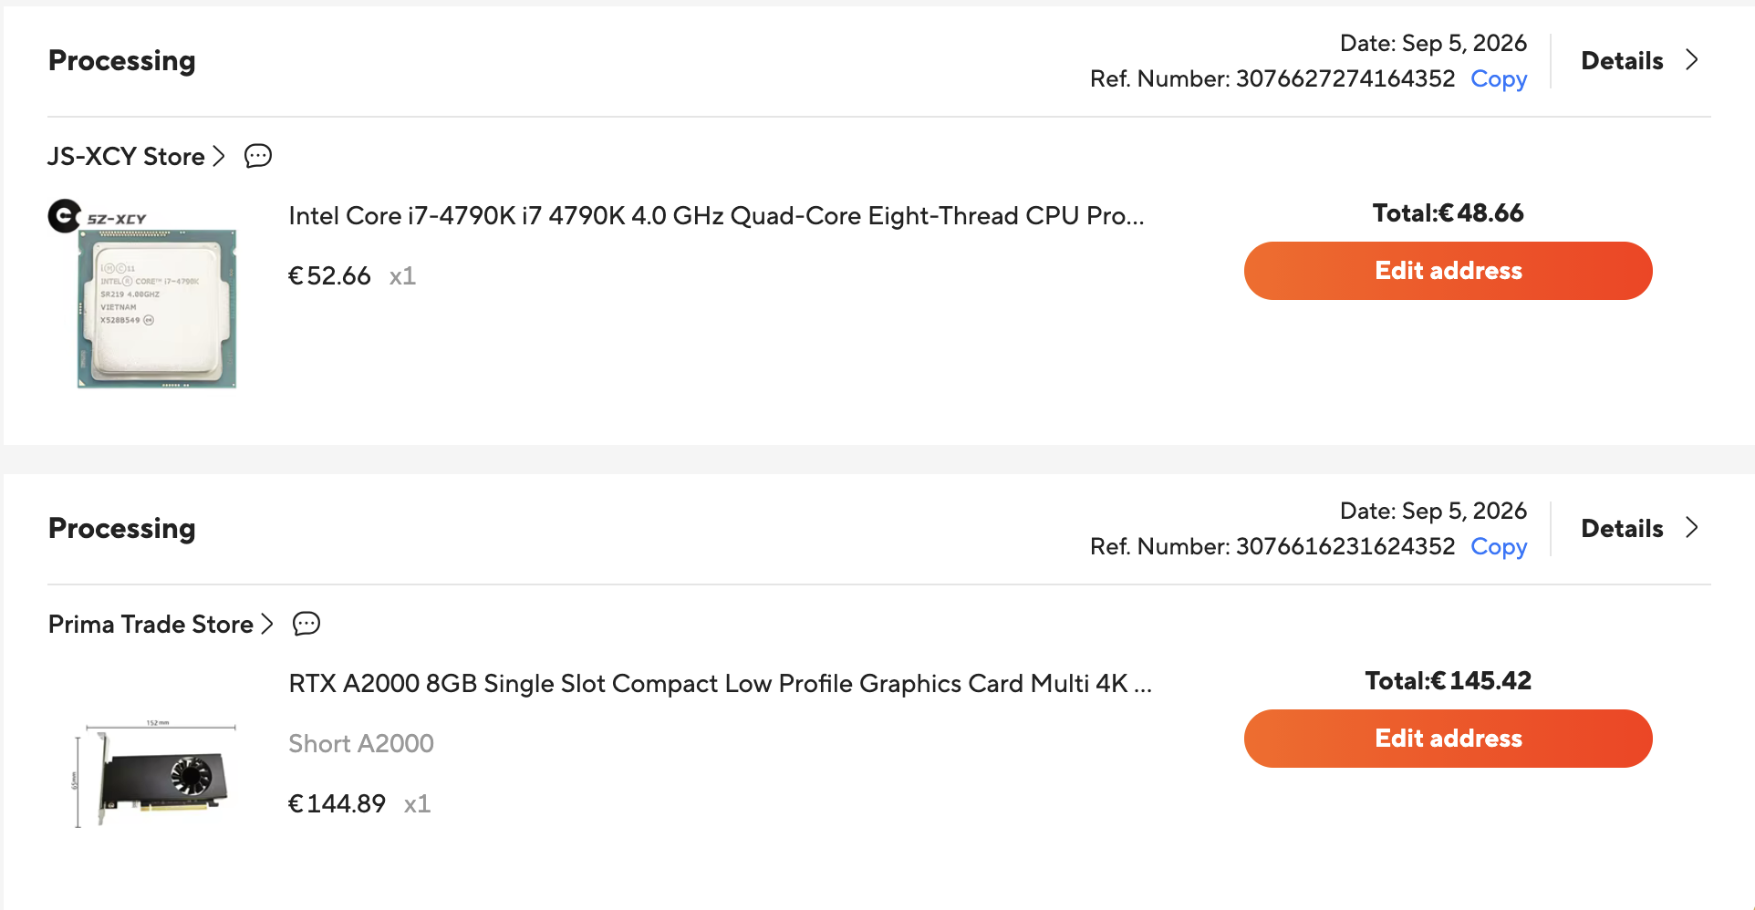Message the Prima Trade Store seller
The width and height of the screenshot is (1755, 910).
point(306,624)
